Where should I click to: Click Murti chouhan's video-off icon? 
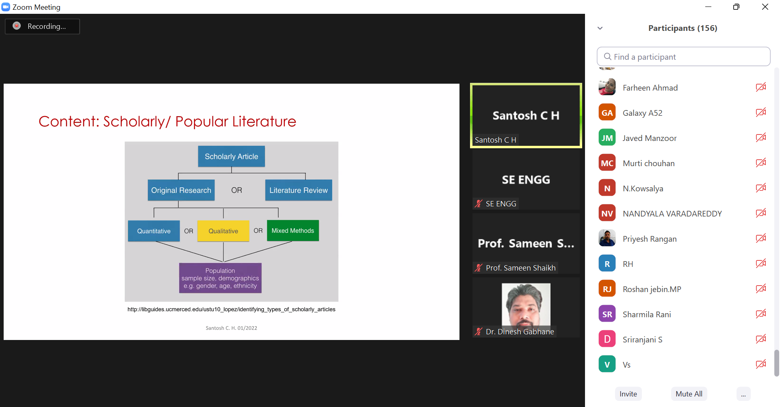pyautogui.click(x=761, y=162)
